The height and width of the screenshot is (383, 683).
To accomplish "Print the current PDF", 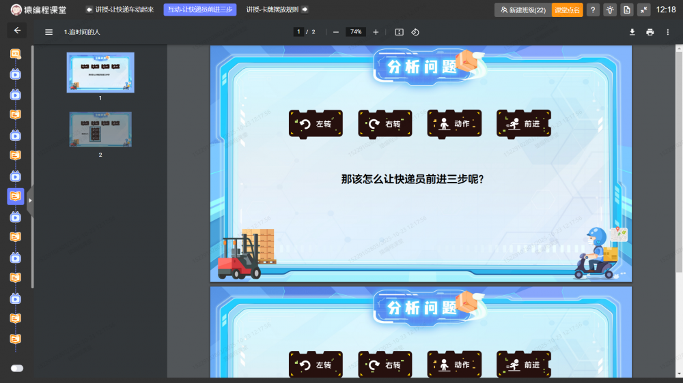I will point(650,32).
